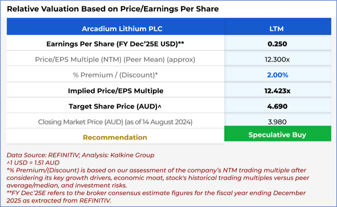Click the 12.423x implied multiple value
This screenshot has height=207, width=337.
point(277,91)
